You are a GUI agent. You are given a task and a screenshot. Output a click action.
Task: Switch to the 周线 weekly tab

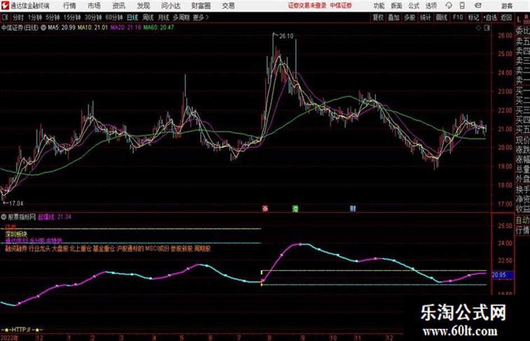[148, 17]
